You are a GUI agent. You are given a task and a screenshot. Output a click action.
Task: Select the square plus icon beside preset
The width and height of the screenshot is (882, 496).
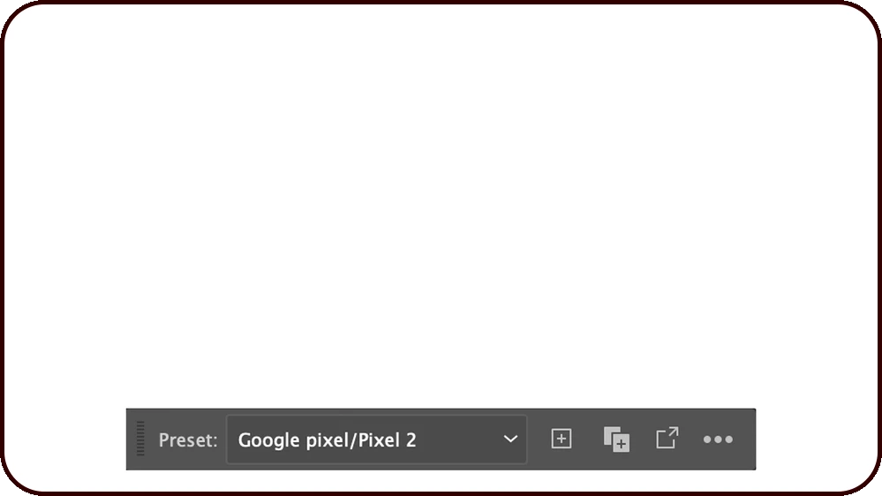[x=561, y=439]
